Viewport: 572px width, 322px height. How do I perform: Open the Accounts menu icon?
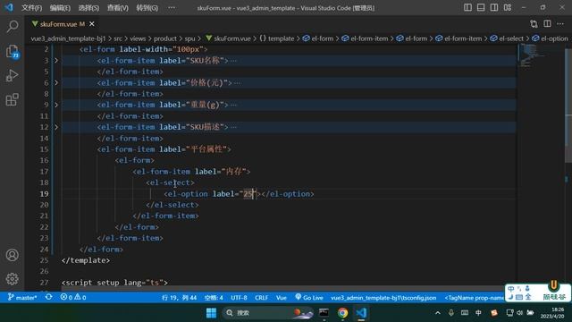13,255
